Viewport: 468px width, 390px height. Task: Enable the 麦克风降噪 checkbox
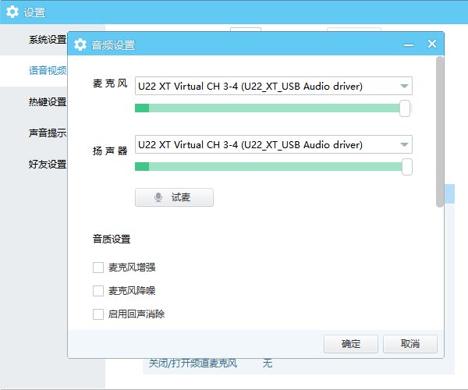click(x=98, y=291)
